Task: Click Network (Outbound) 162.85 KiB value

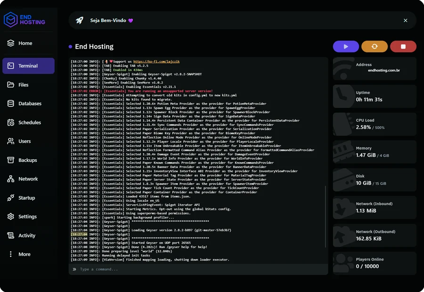Action: click(368, 238)
